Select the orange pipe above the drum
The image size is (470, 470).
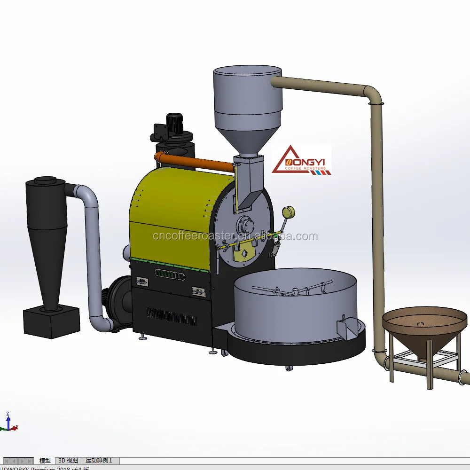[195, 162]
